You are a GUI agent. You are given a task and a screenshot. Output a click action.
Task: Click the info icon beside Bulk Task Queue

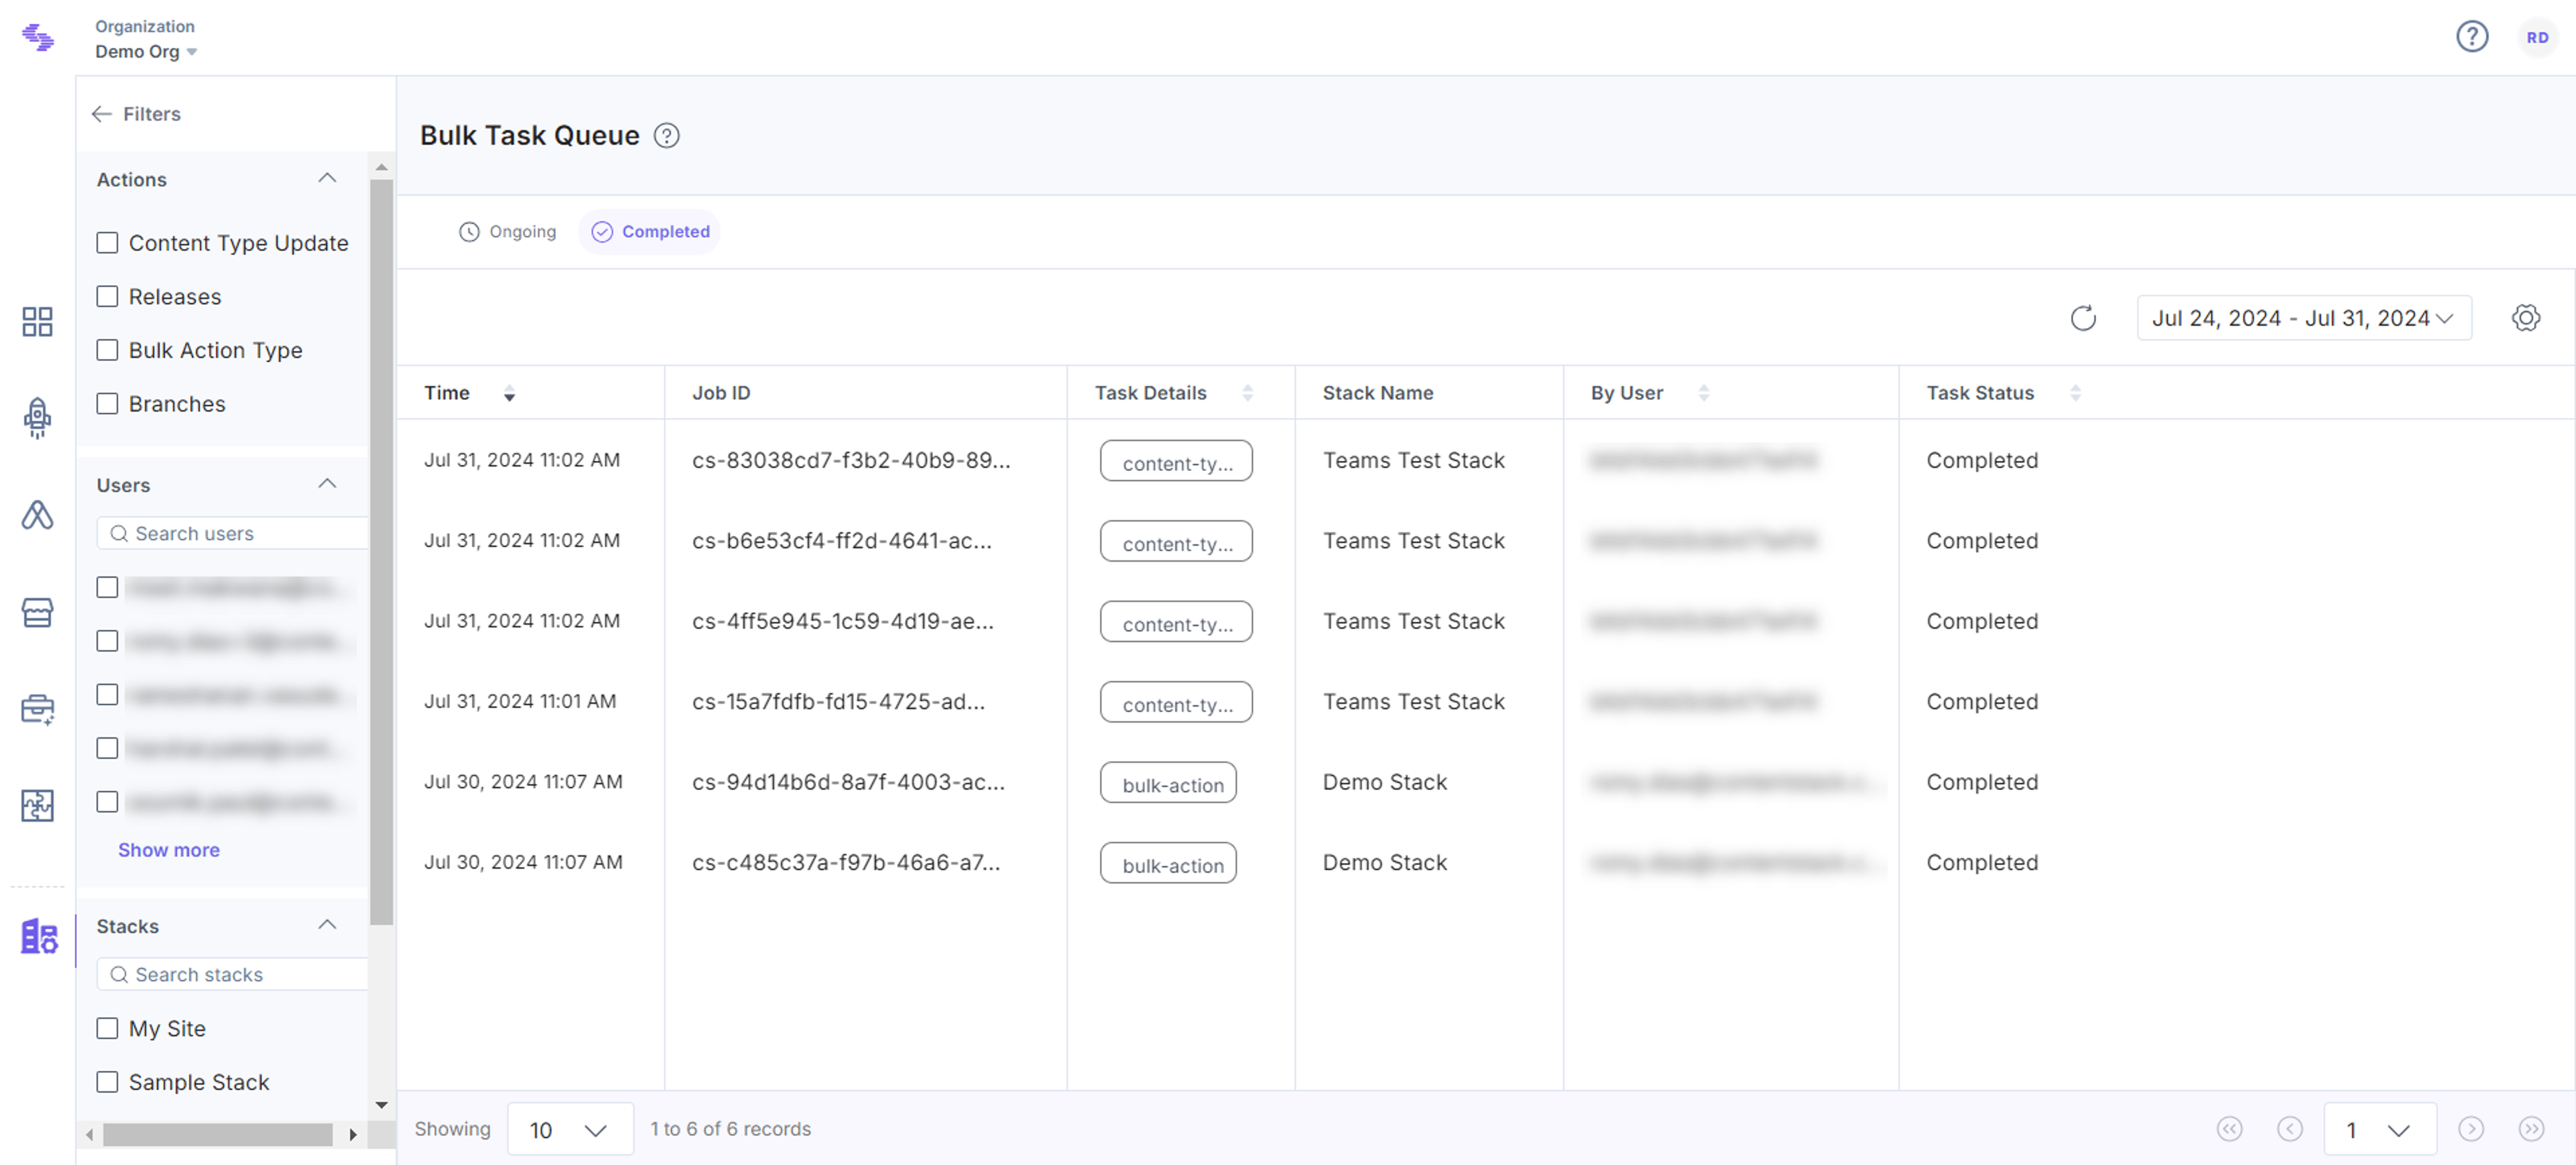pyautogui.click(x=666, y=135)
